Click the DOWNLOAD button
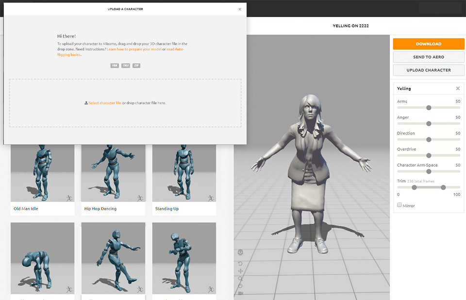The height and width of the screenshot is (300, 466). 428,44
